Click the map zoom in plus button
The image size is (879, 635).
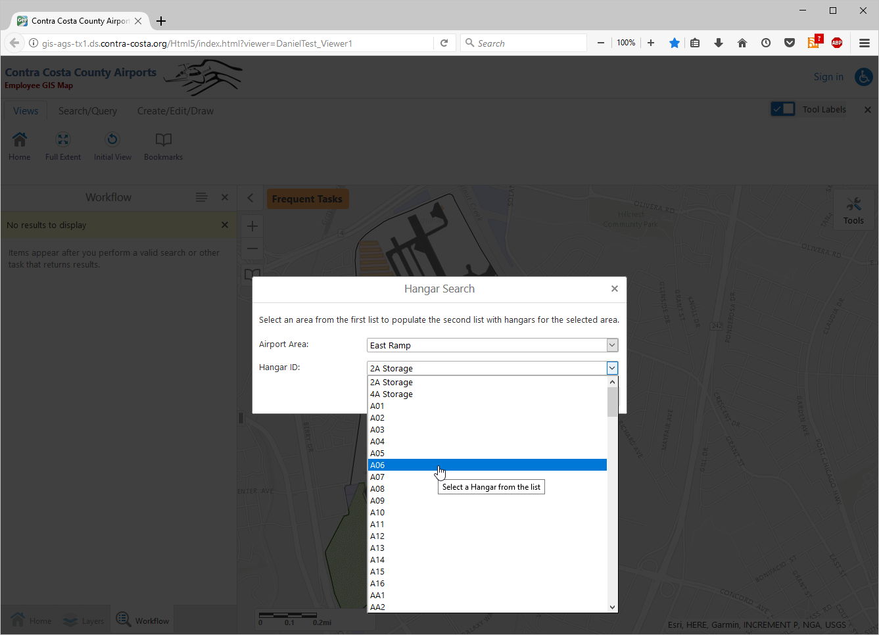tap(252, 226)
